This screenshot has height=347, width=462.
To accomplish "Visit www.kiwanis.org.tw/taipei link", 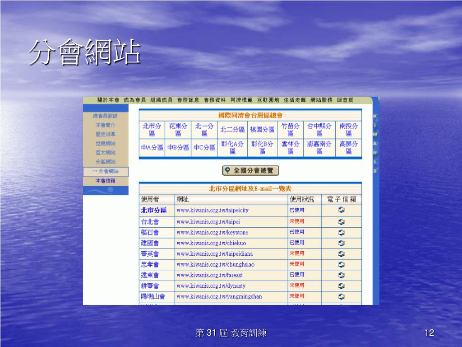I will 208,221.
